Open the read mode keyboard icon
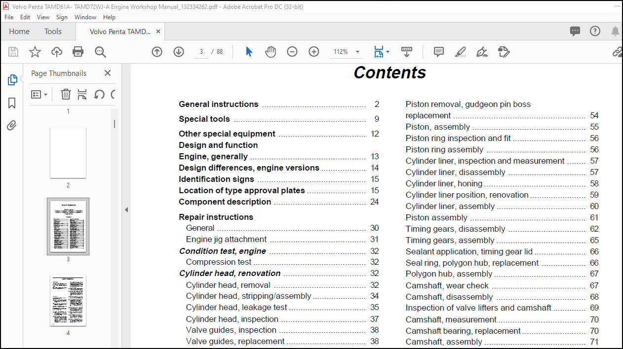The image size is (623, 349). click(x=407, y=51)
